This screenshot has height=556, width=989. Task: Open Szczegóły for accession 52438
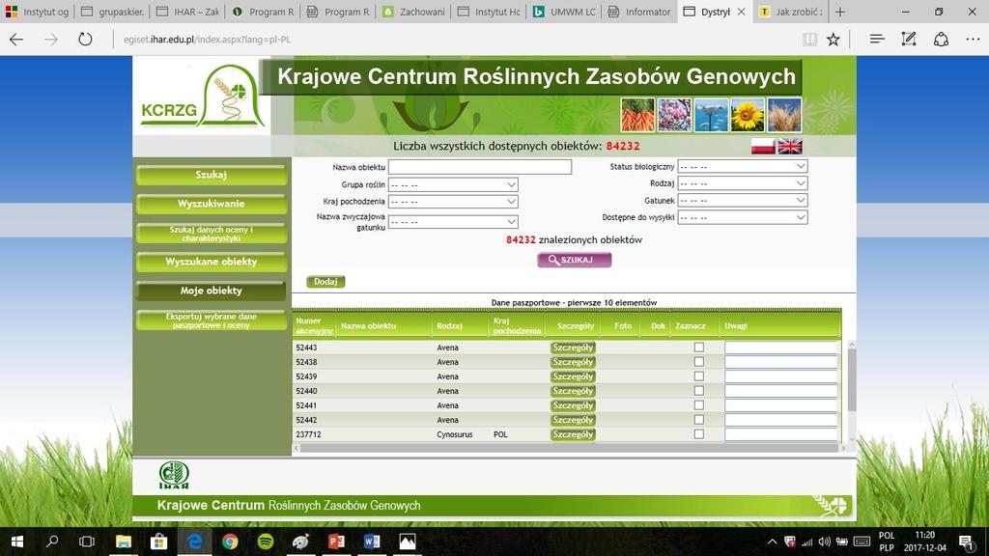click(x=573, y=362)
